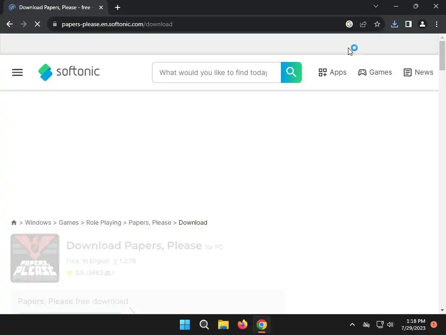446x335 pixels.
Task: Close the Download Papers, Please tab
Action: [x=101, y=7]
